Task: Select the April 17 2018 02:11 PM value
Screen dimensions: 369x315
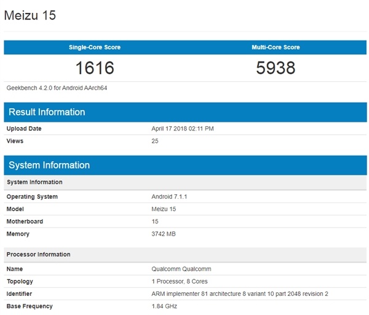Action: (183, 129)
